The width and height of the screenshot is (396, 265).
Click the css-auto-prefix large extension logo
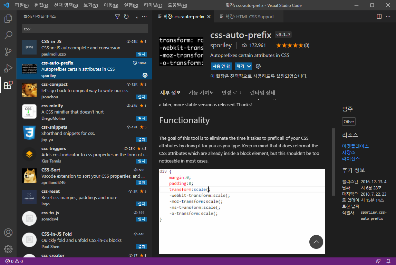pos(181,51)
